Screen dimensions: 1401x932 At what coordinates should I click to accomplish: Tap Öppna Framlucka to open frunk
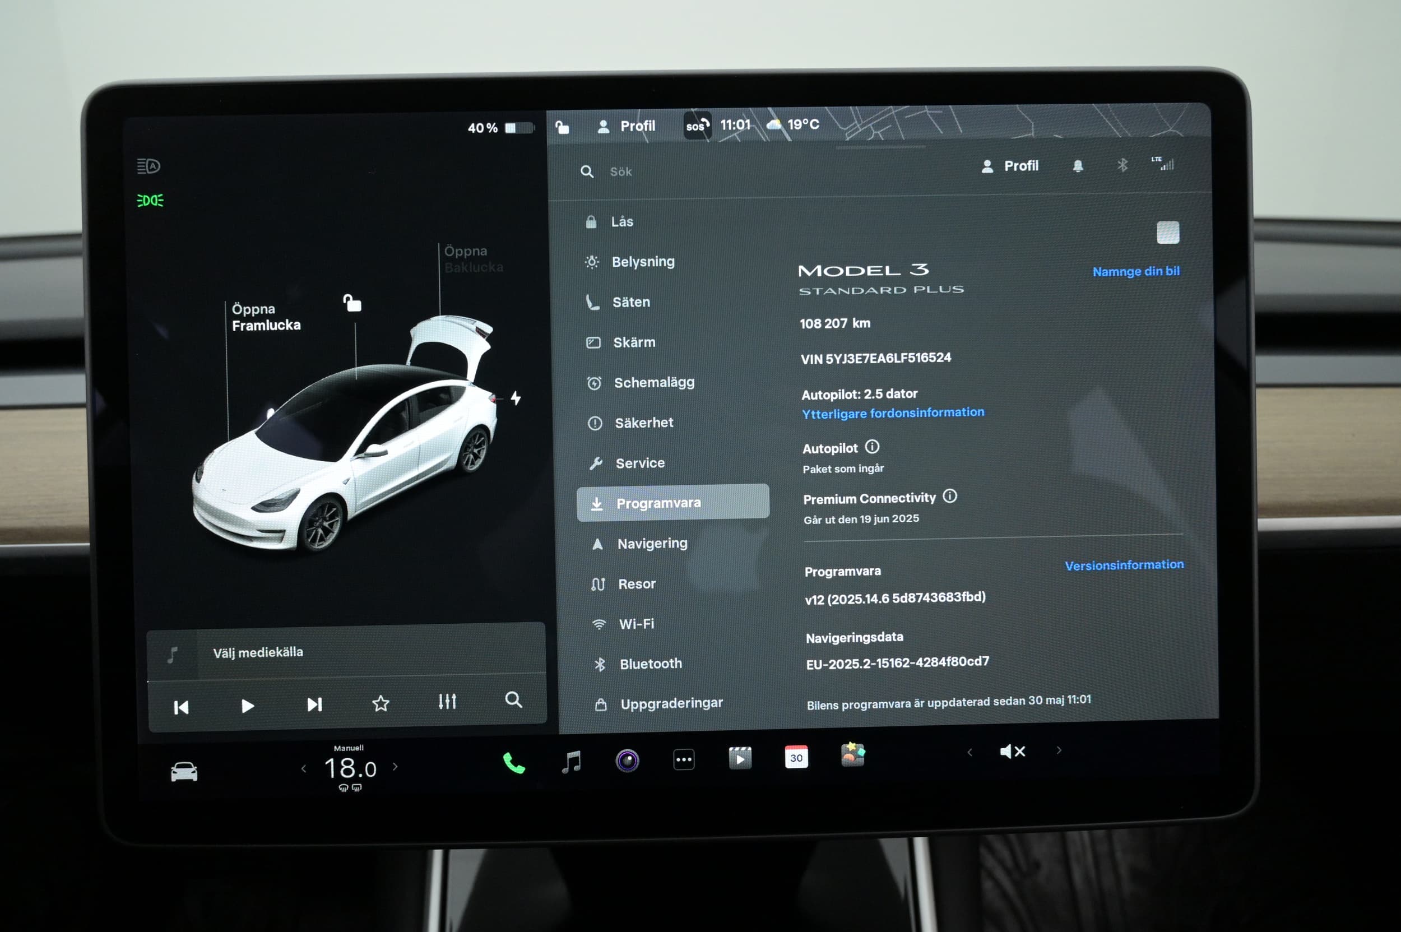pos(266,317)
